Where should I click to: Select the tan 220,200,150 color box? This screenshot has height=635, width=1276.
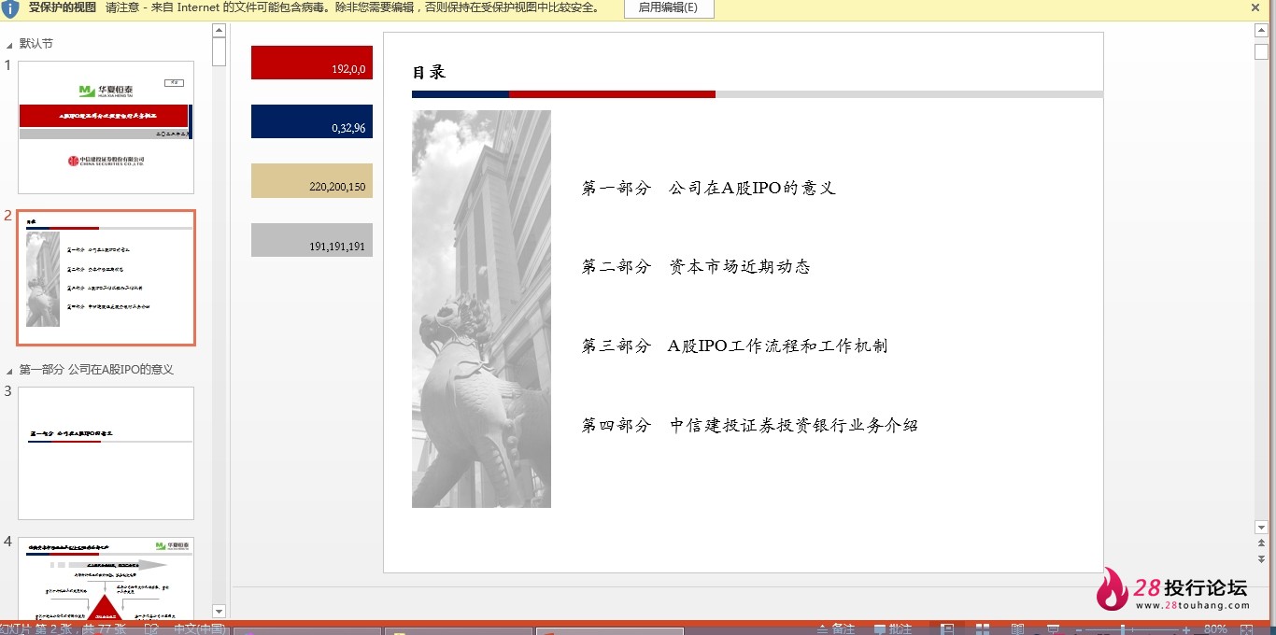pyautogui.click(x=312, y=180)
